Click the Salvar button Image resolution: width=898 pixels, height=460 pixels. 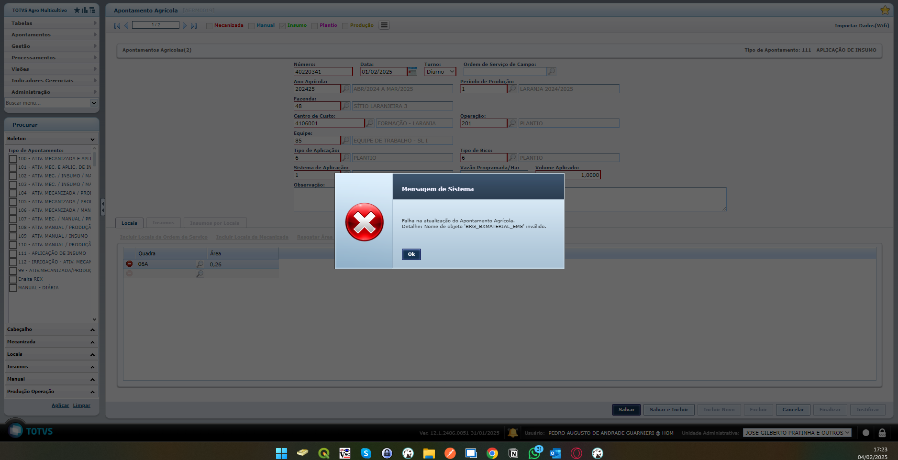click(x=626, y=410)
